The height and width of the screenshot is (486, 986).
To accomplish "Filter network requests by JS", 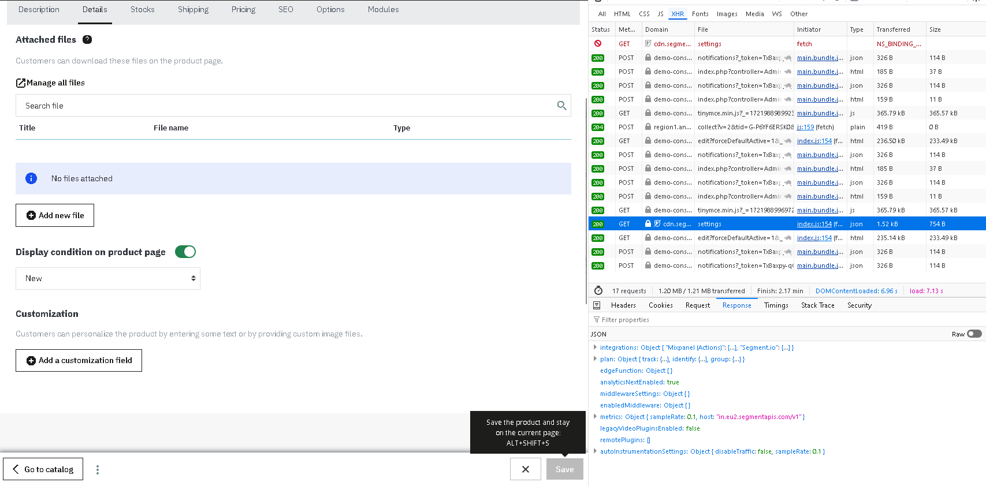I will (x=660, y=14).
